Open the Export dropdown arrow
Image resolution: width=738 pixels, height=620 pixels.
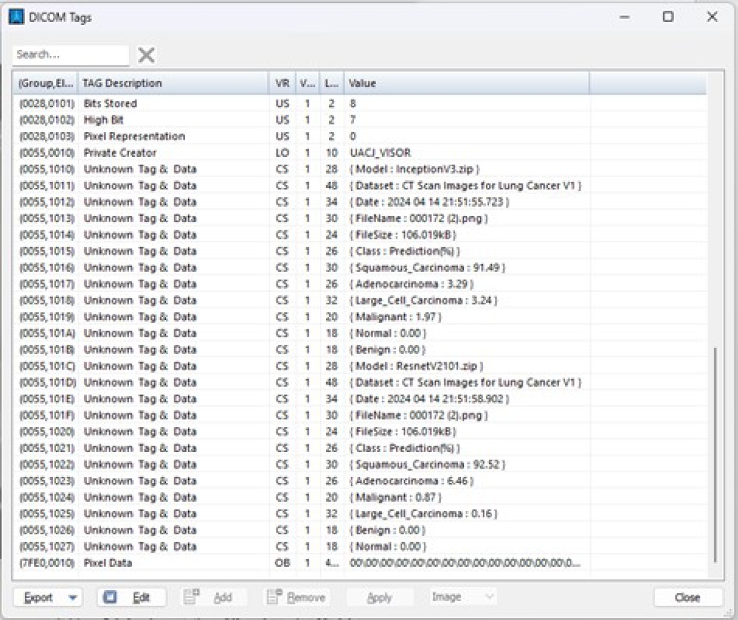click(73, 598)
